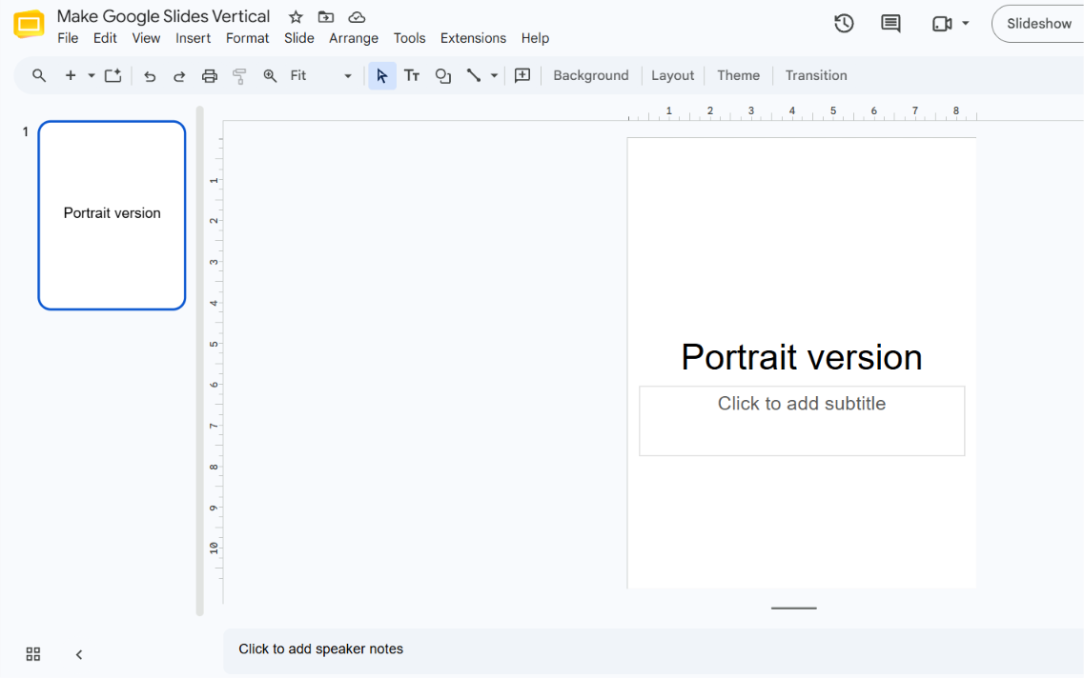The width and height of the screenshot is (1084, 678).
Task: Click the search menus magnifier icon
Action: point(39,75)
